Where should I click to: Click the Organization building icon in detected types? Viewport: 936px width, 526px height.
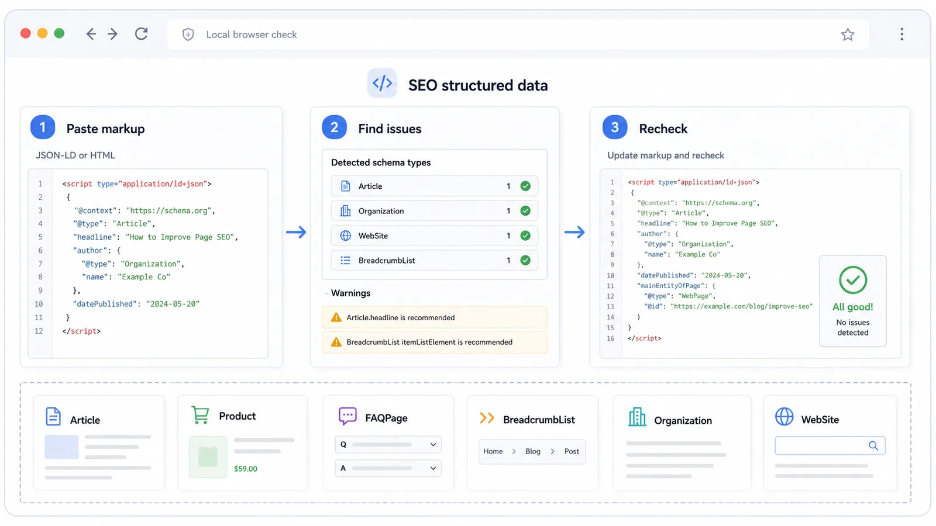(346, 211)
